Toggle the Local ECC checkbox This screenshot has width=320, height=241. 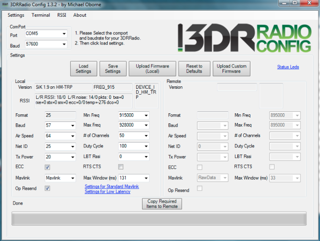point(47,167)
